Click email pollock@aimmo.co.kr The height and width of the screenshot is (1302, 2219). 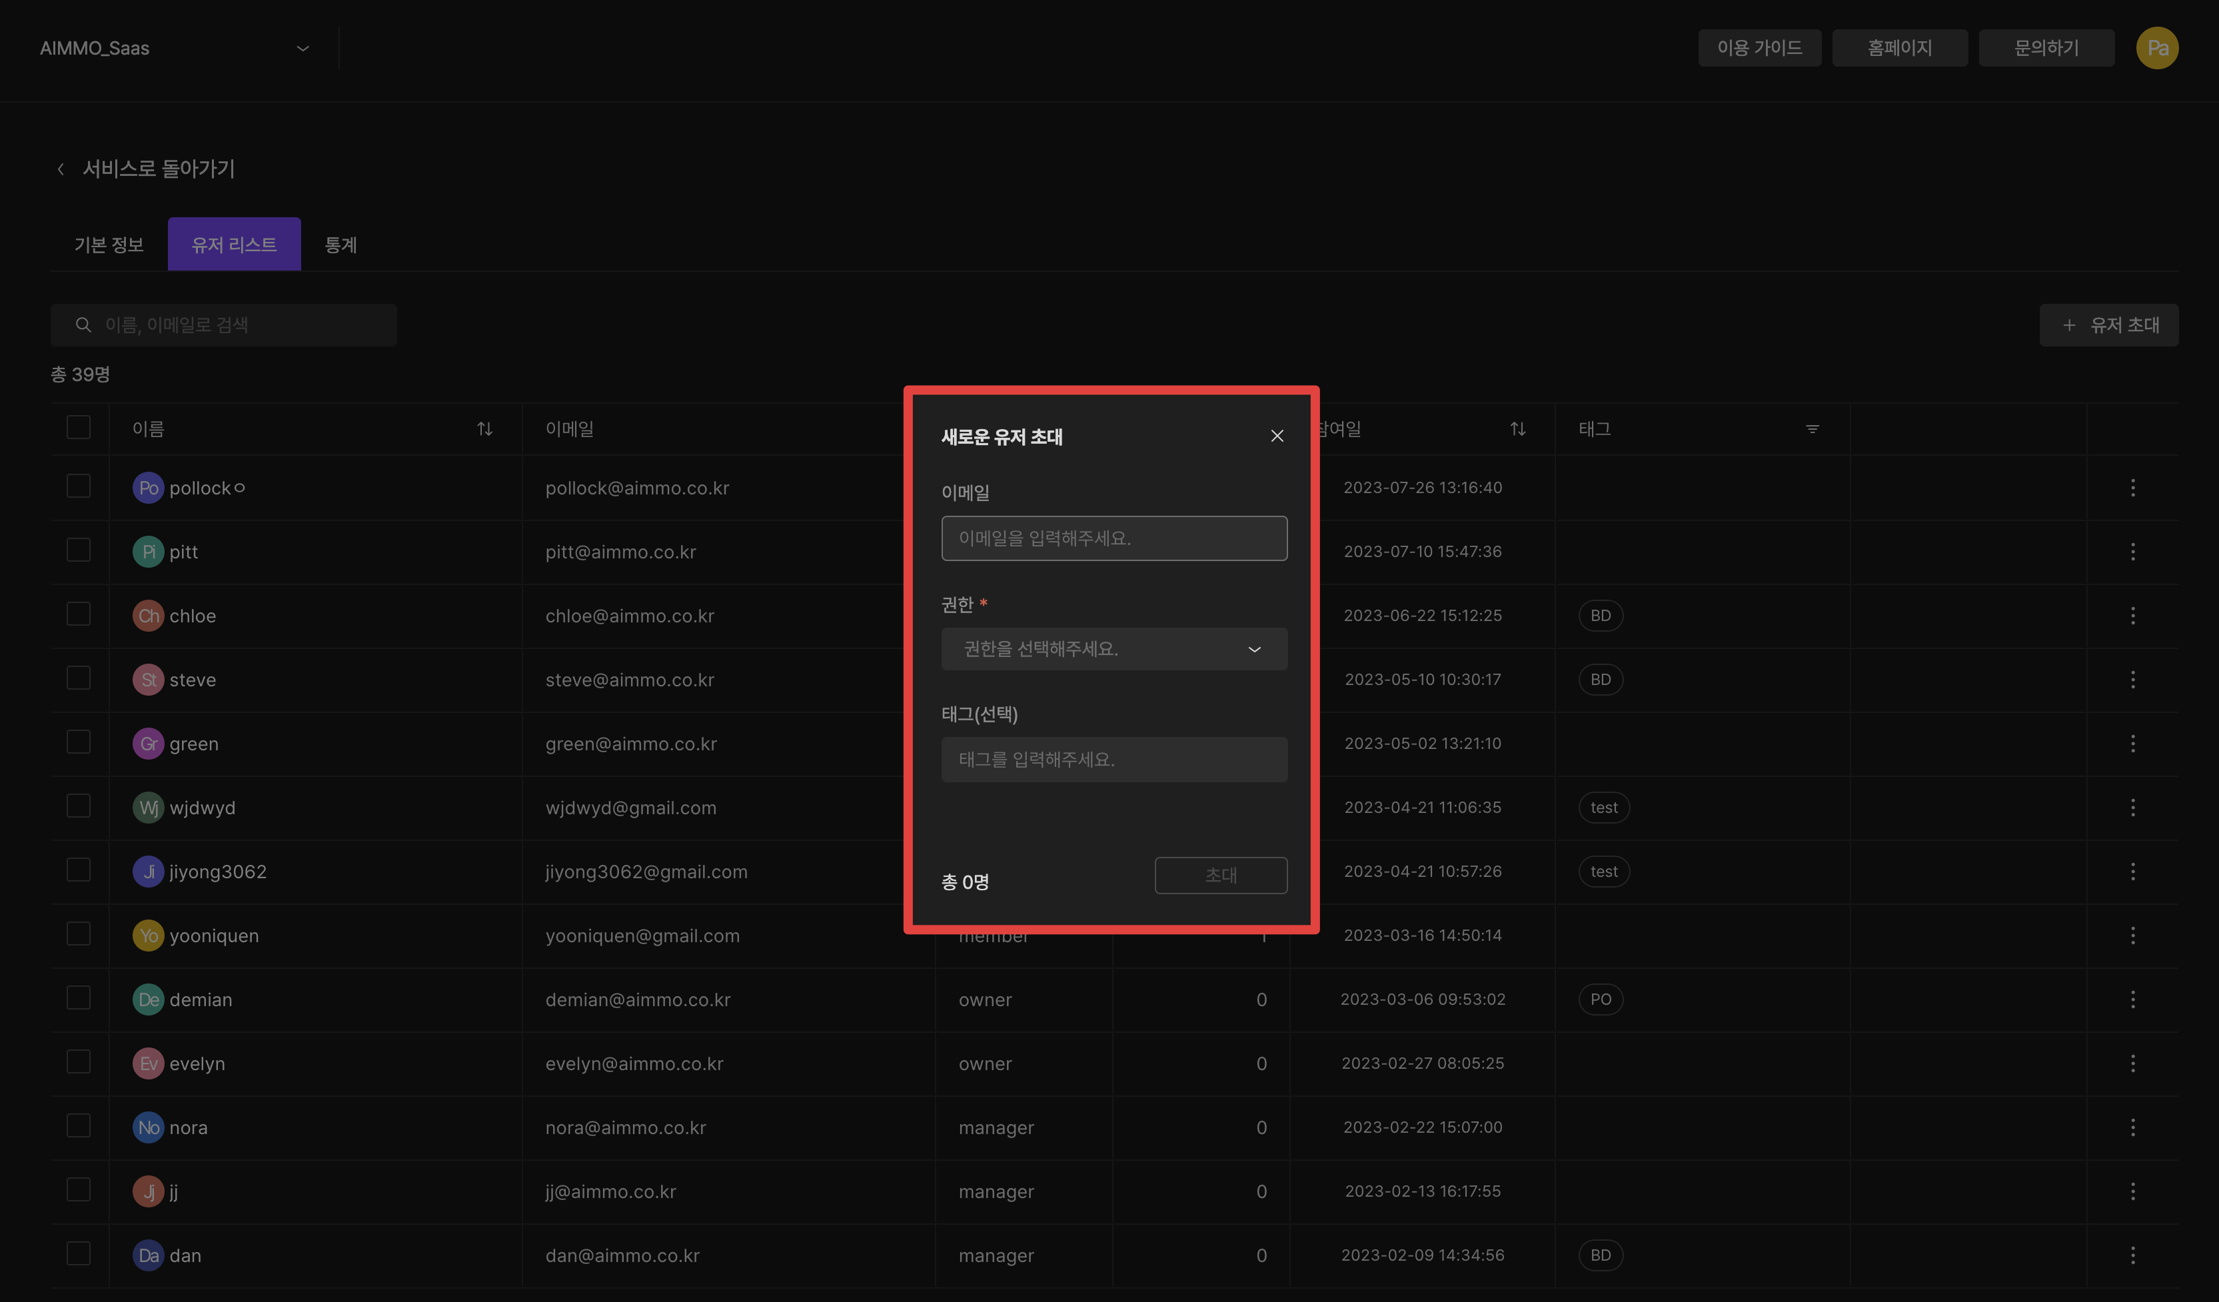pyautogui.click(x=638, y=488)
